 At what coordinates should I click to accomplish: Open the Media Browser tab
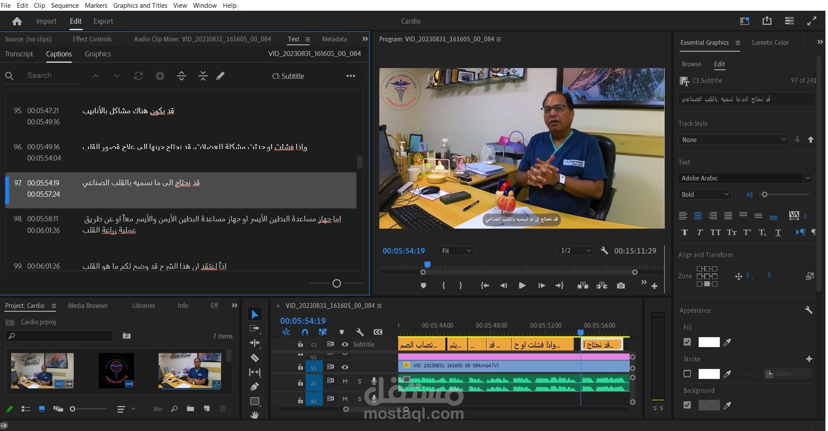(x=88, y=306)
